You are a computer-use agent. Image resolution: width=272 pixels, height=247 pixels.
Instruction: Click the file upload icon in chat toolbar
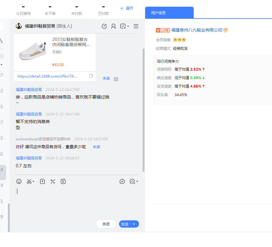click(42, 182)
